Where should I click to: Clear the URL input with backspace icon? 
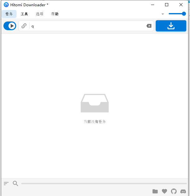[149, 26]
